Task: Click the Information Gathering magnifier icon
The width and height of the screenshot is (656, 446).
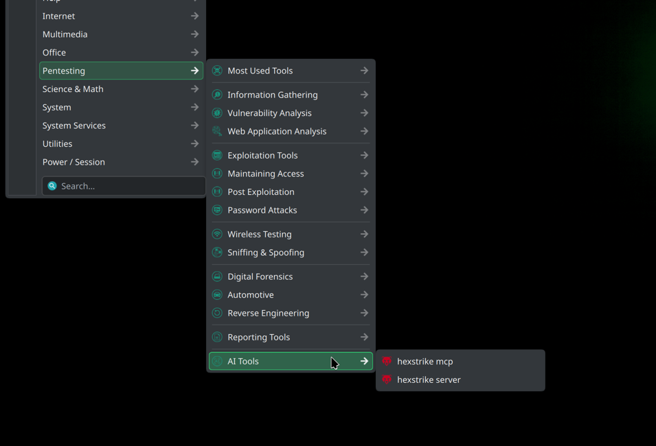Action: [217, 95]
